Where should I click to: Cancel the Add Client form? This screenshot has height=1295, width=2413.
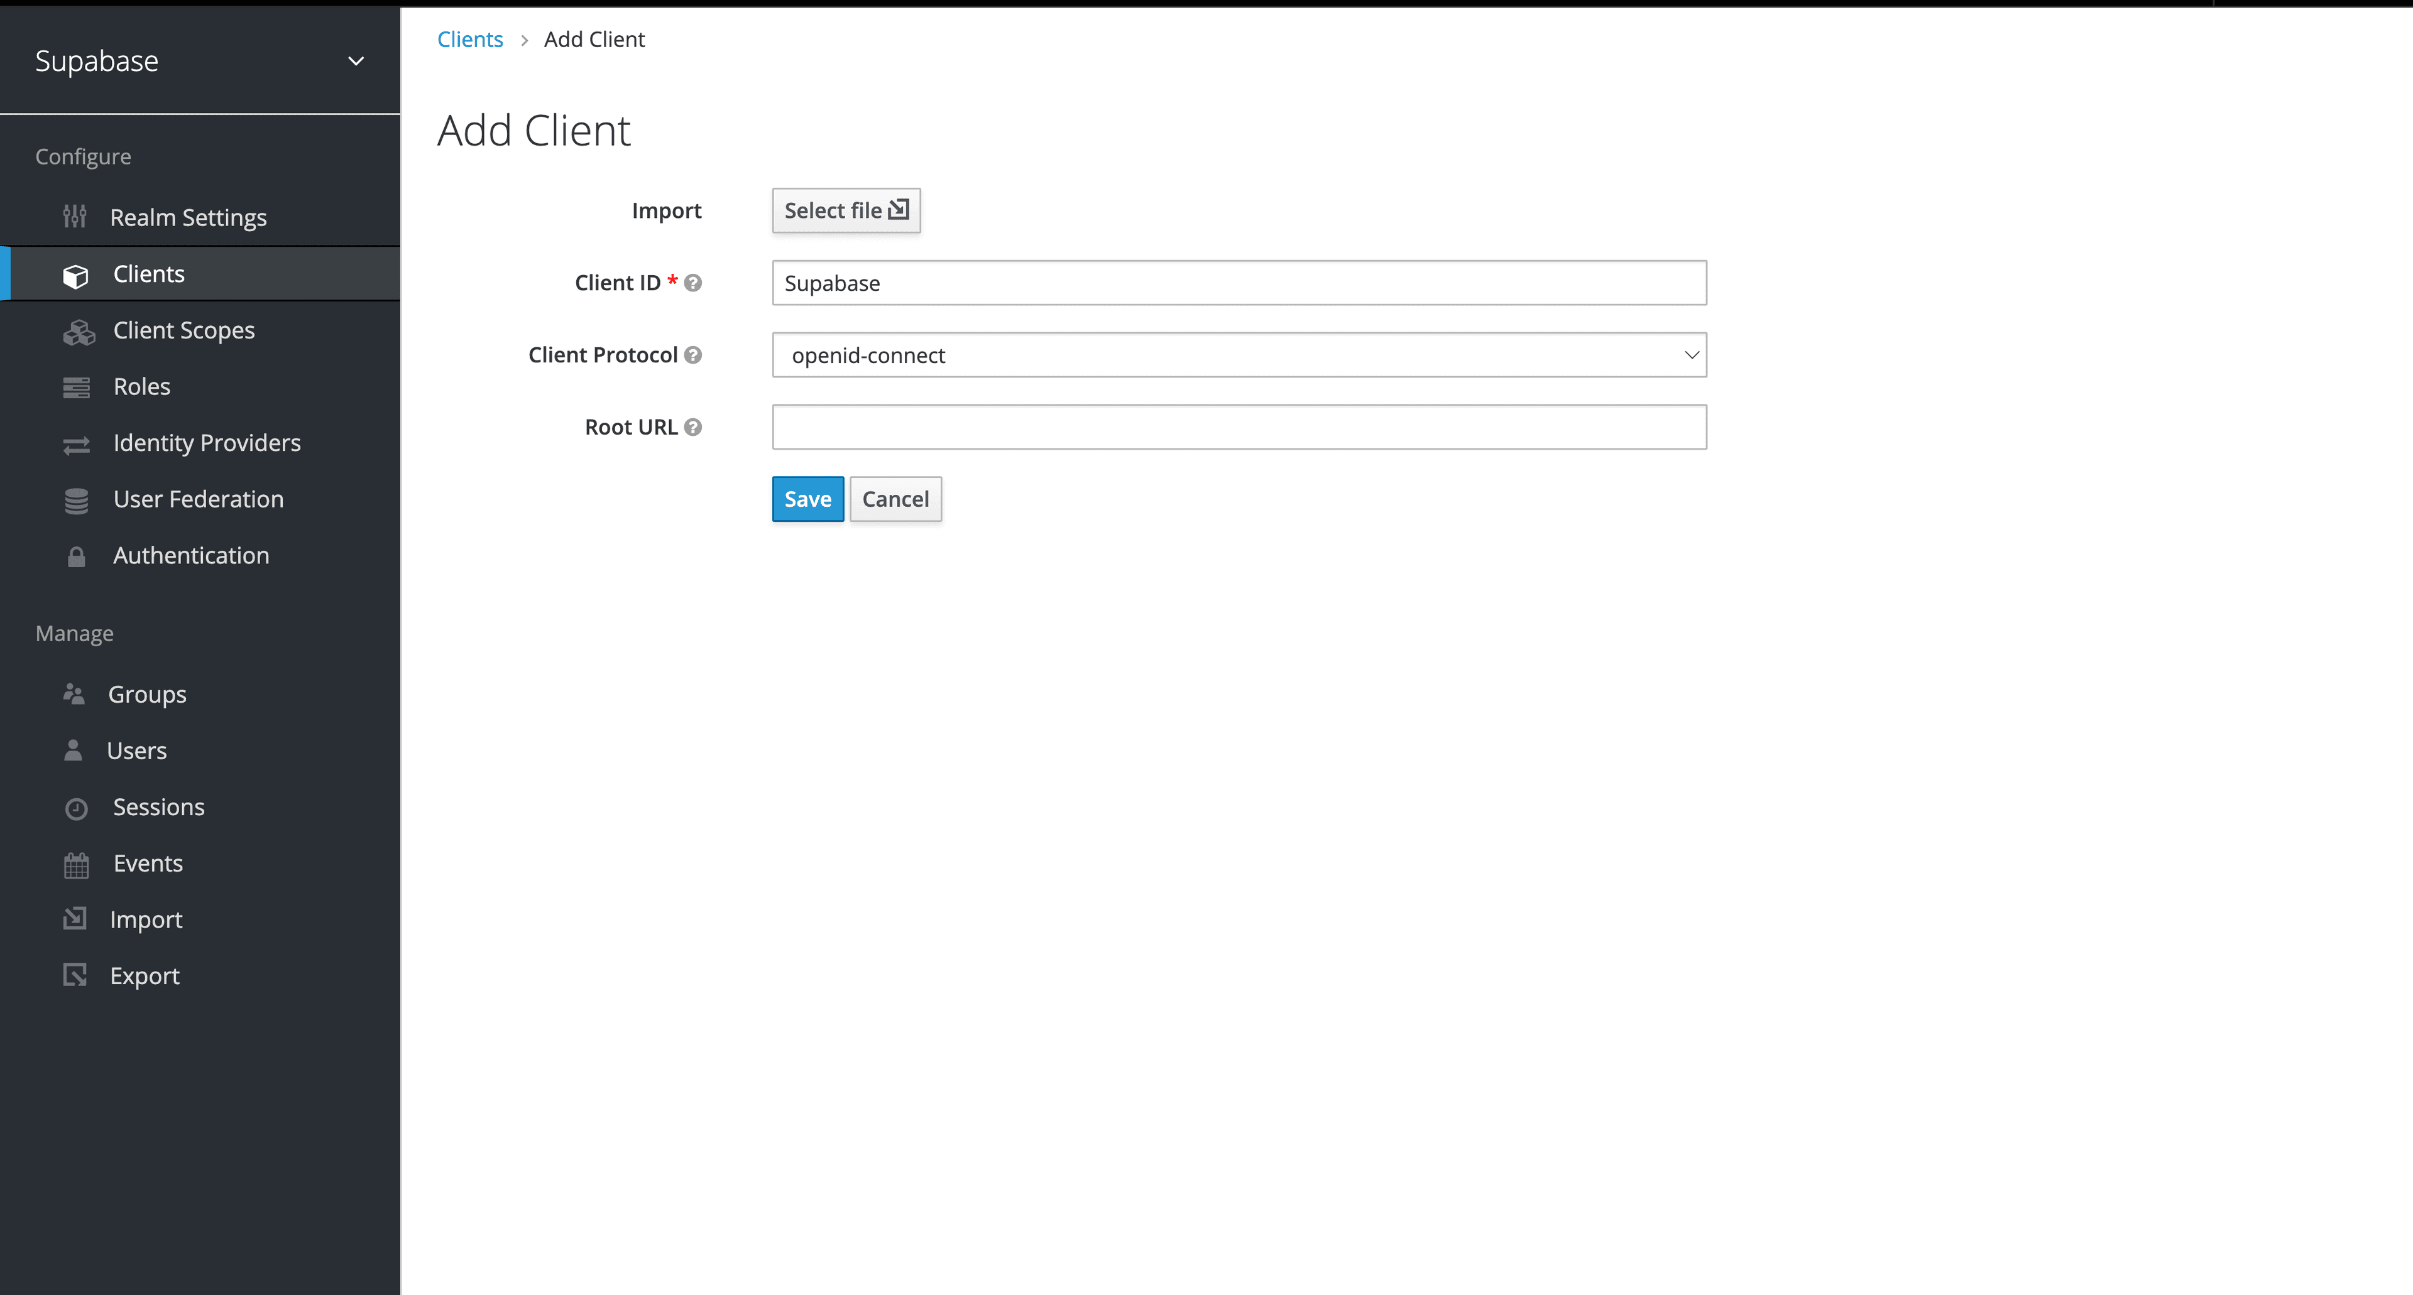895,498
